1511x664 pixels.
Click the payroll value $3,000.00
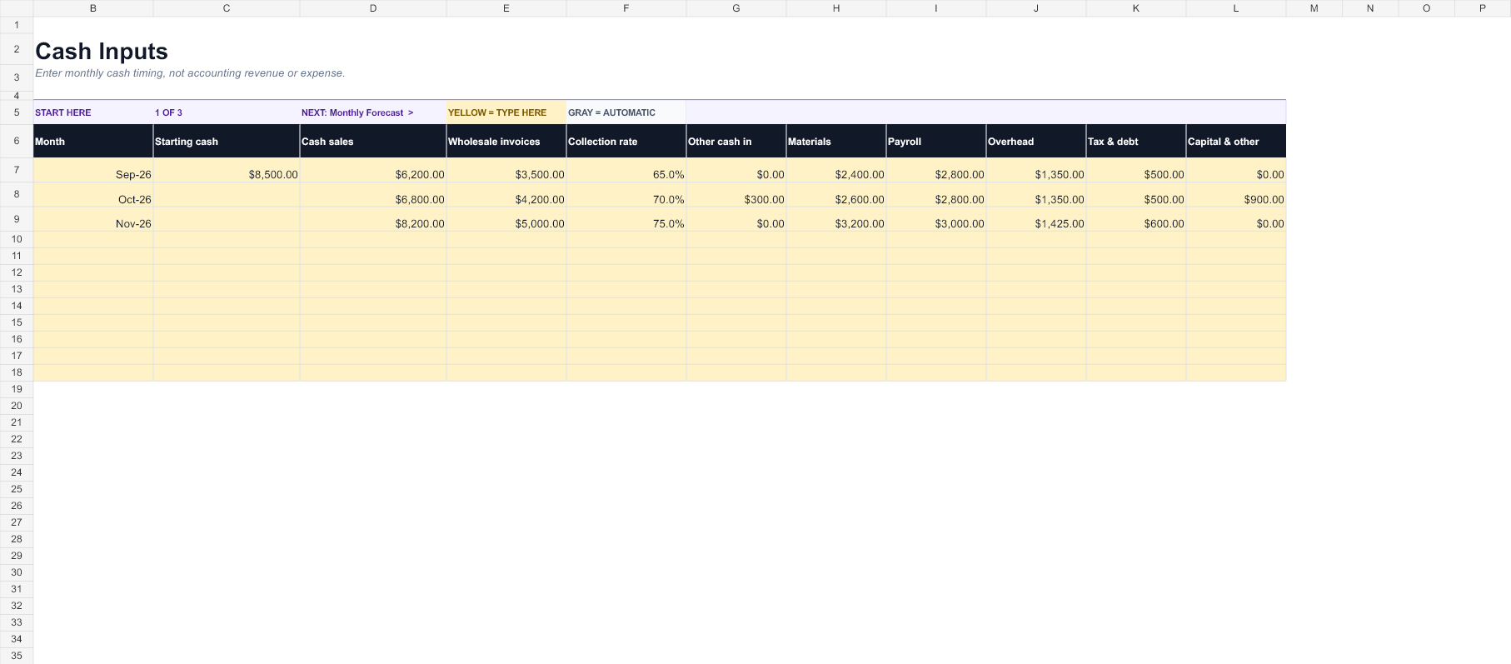(x=936, y=219)
